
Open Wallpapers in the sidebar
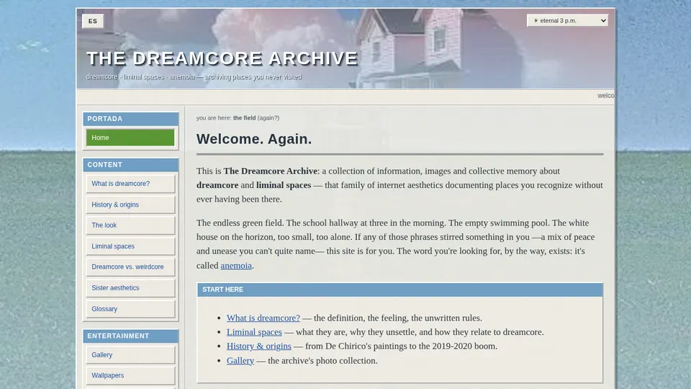(130, 375)
